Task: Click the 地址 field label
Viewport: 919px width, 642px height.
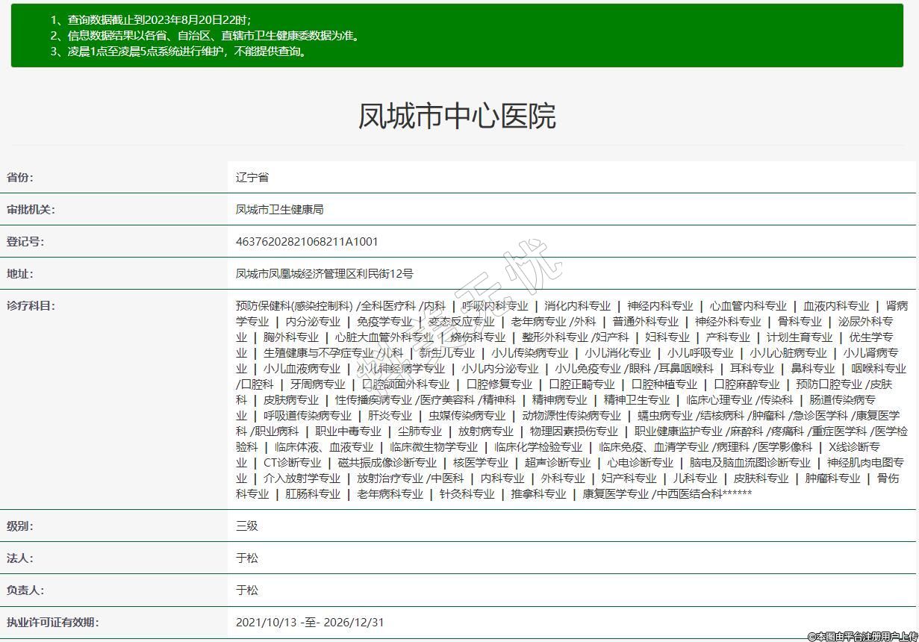Action: tap(20, 274)
